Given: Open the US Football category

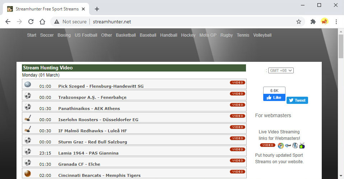Looking at the screenshot, I should 86,35.
